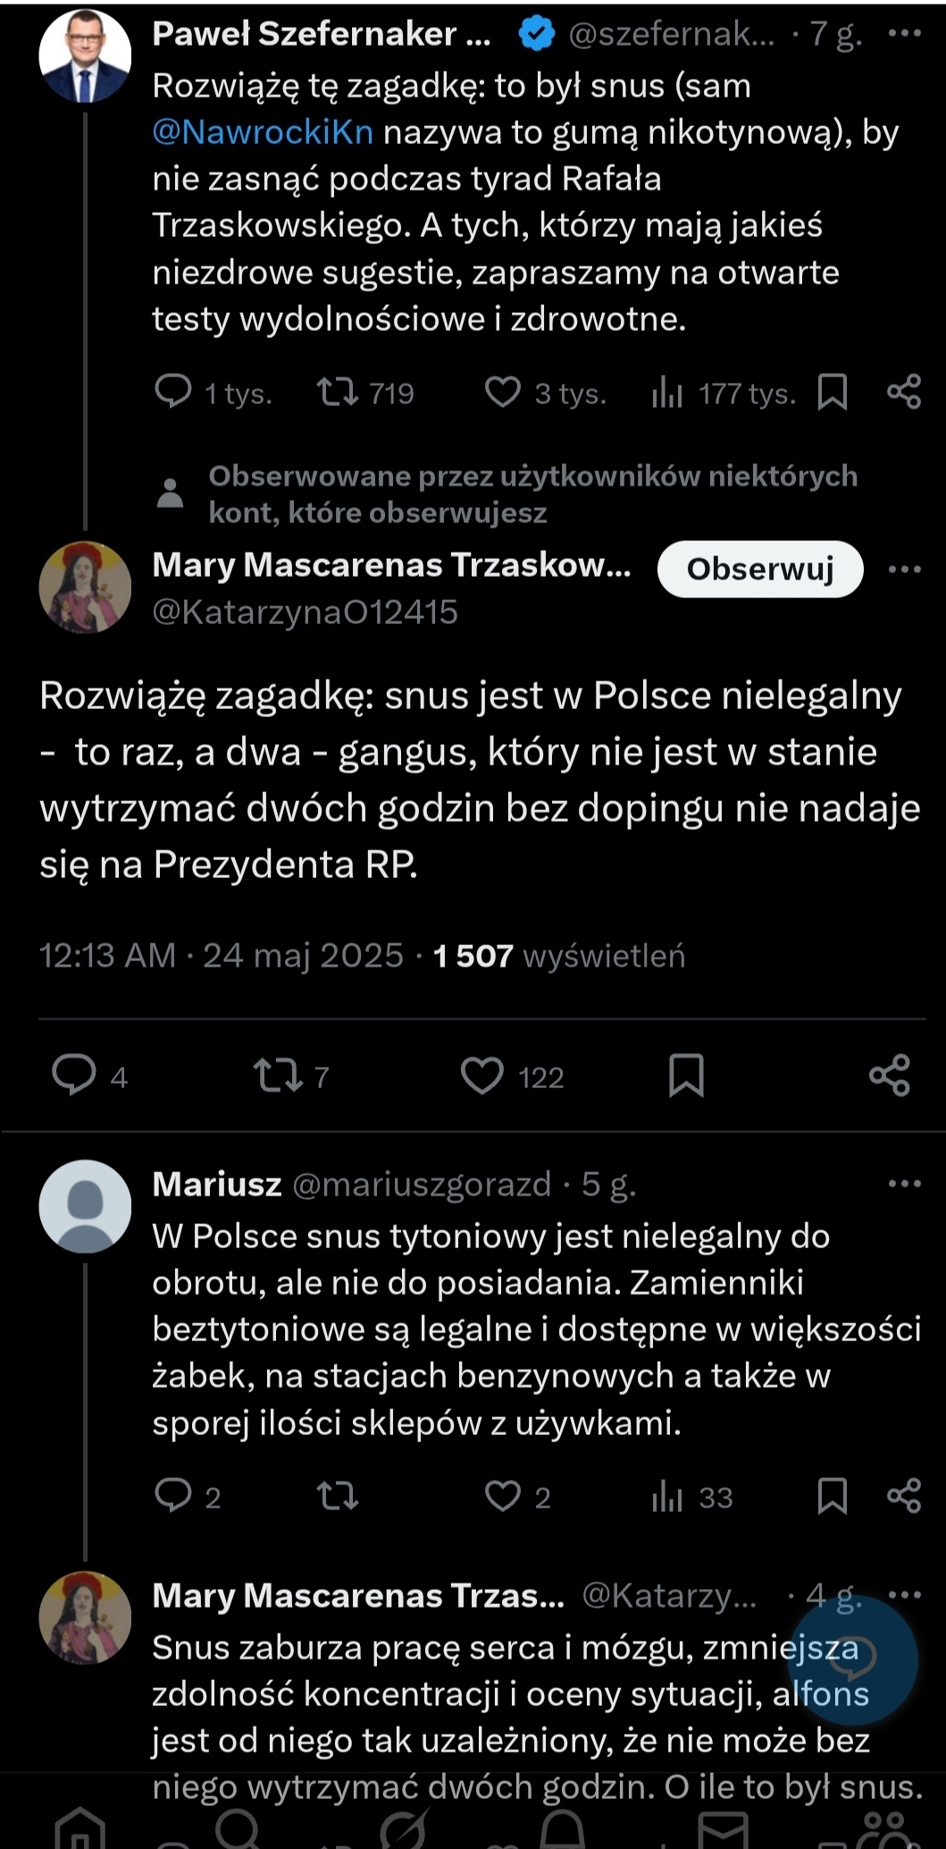Click the Obserwuj button
This screenshot has width=946, height=1849.
(x=760, y=569)
